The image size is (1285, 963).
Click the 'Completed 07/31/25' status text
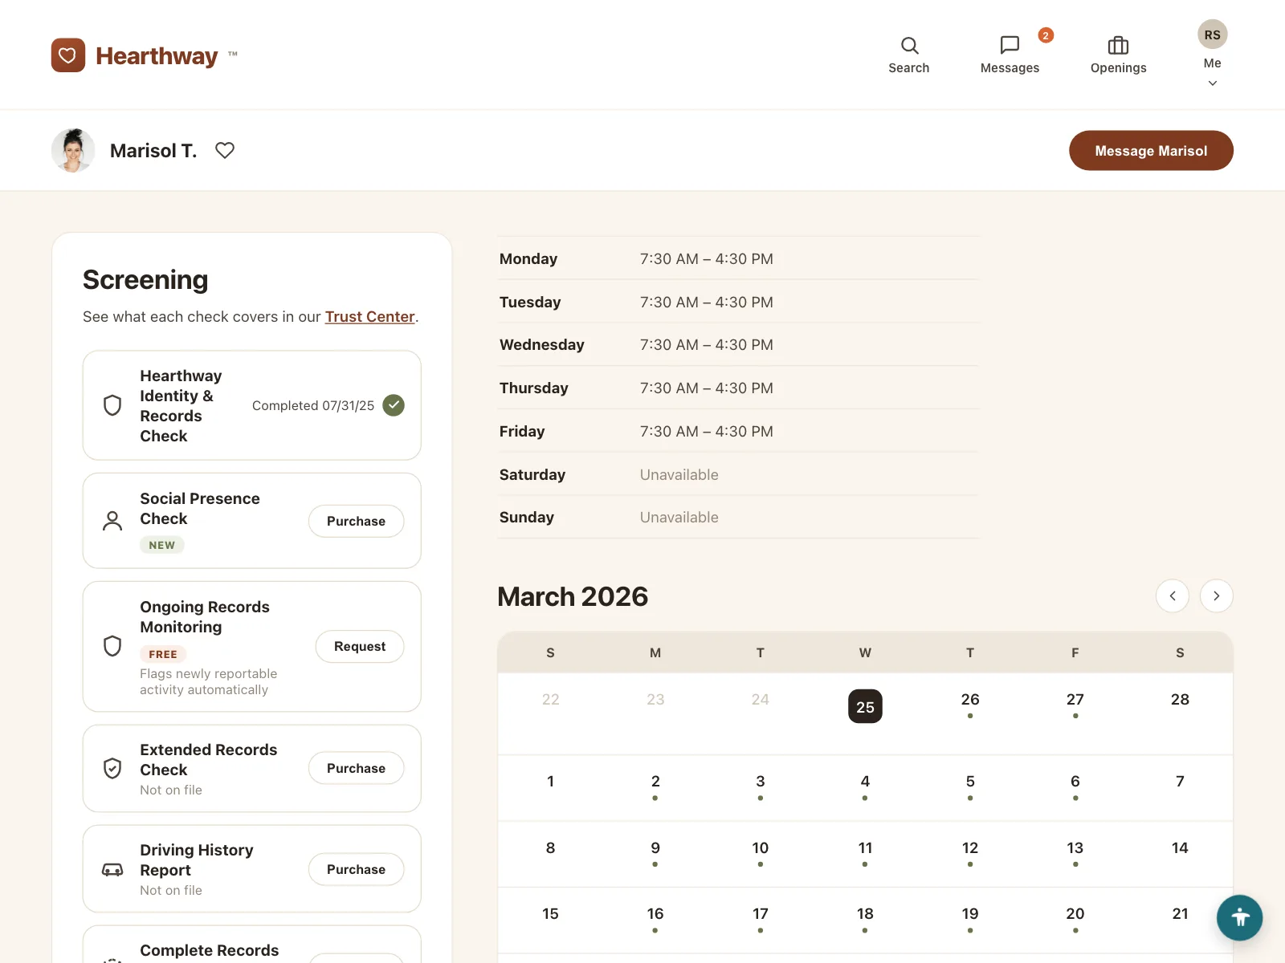(x=313, y=405)
